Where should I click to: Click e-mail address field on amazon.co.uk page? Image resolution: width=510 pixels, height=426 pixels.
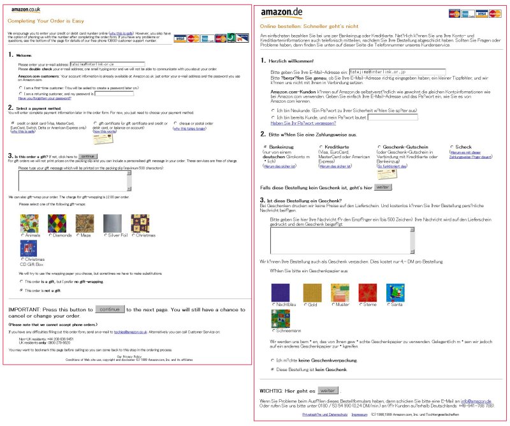point(107,64)
